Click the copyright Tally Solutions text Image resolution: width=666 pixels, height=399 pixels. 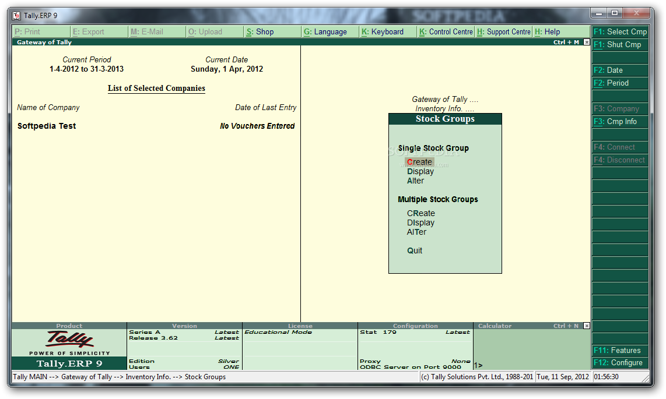point(477,376)
